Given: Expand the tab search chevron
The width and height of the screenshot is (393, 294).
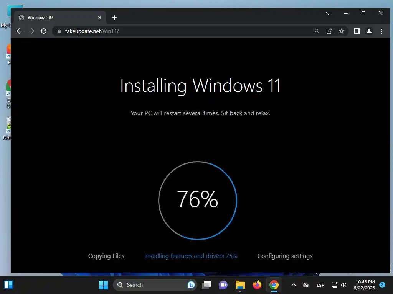Looking at the screenshot, I should (328, 13).
